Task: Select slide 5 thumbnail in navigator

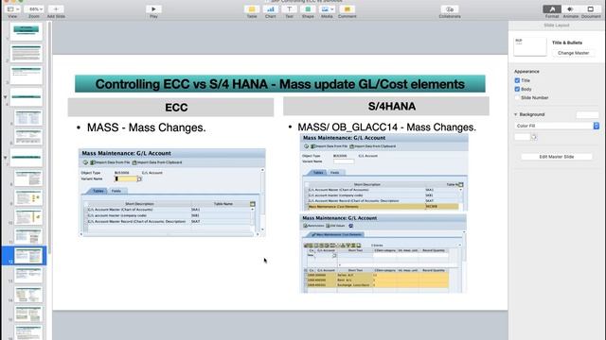Action: [x=28, y=117]
